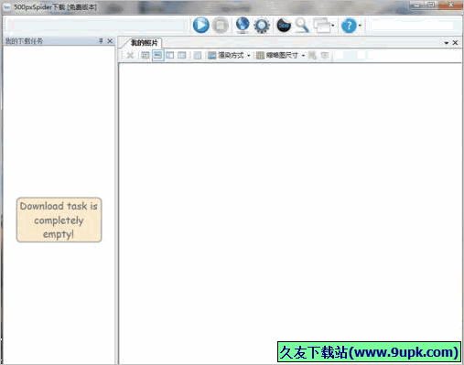Click the gray stop button
The height and width of the screenshot is (365, 464).
(x=221, y=26)
